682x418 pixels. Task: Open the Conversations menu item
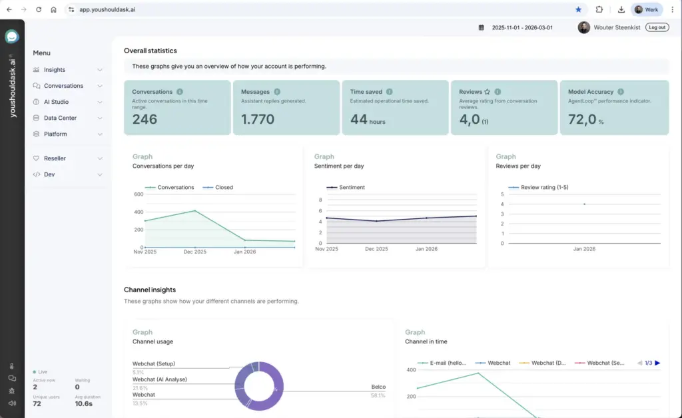click(63, 86)
